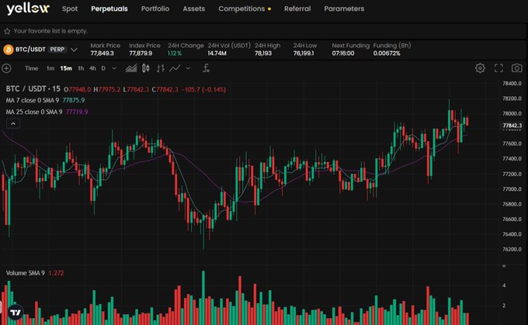Click the 76200.0 price axis label
Image resolution: width=528 pixels, height=325 pixels.
[512, 249]
